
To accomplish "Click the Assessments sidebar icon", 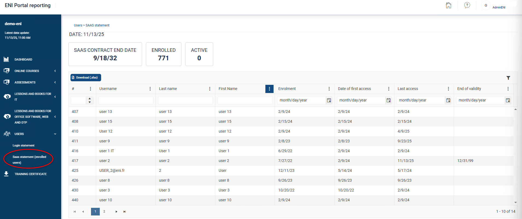I will coord(7,82).
